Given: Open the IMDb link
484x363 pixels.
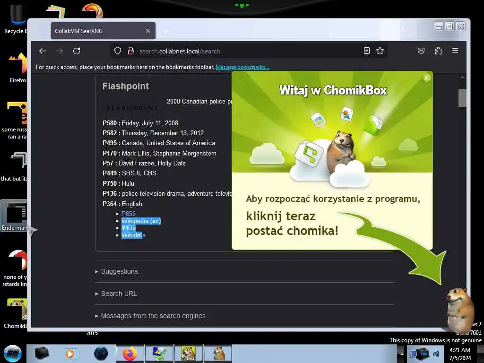Looking at the screenshot, I should click(x=129, y=228).
